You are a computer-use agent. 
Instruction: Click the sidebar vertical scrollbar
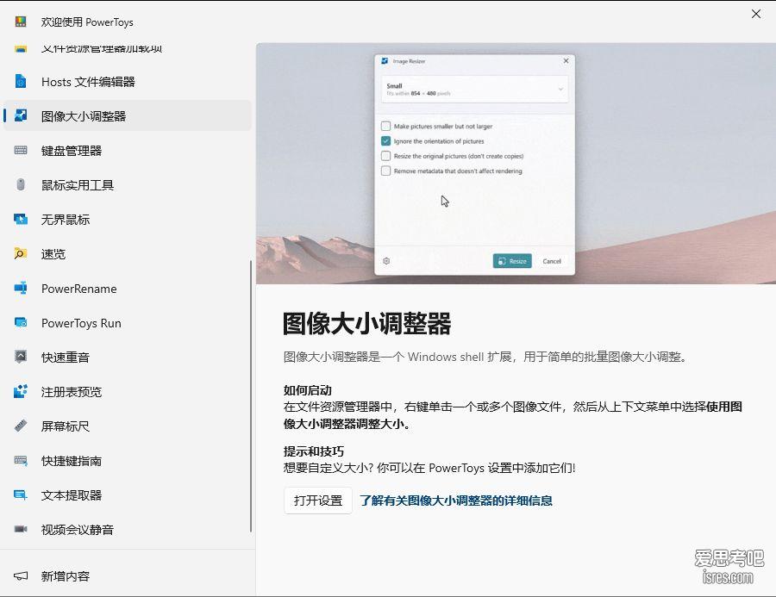click(251, 395)
